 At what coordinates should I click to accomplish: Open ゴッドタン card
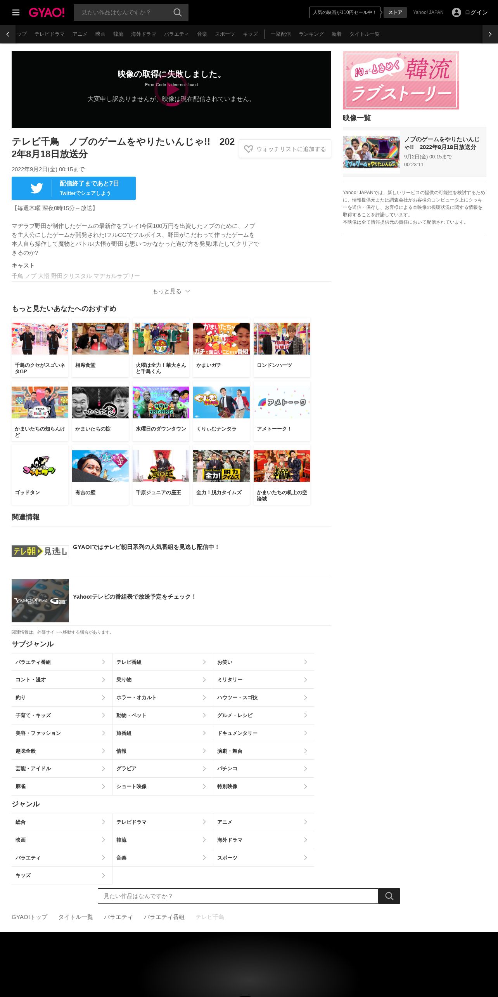point(40,475)
